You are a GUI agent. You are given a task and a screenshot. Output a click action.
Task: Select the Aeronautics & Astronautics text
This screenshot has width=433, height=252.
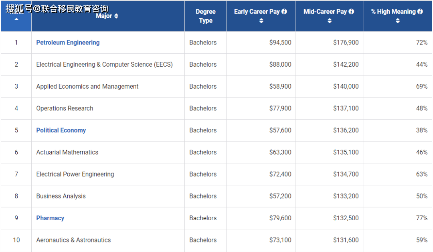pos(73,240)
